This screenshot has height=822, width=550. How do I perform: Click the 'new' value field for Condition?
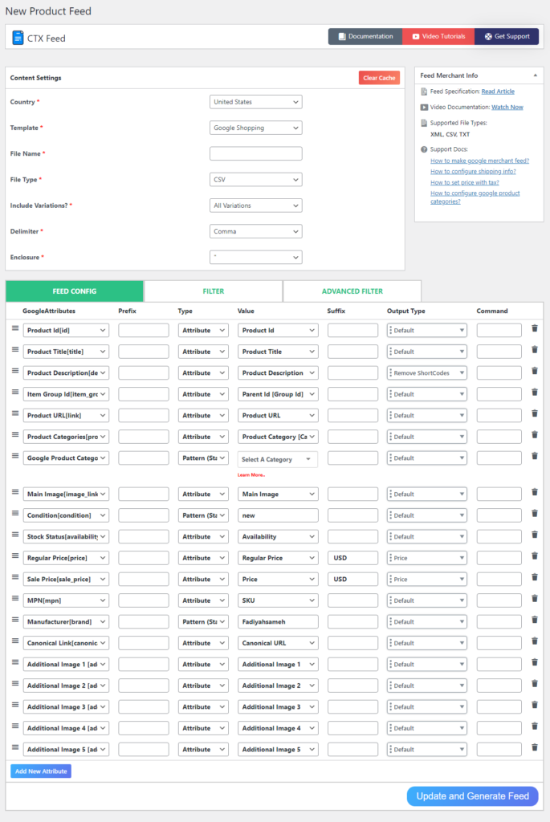point(278,515)
